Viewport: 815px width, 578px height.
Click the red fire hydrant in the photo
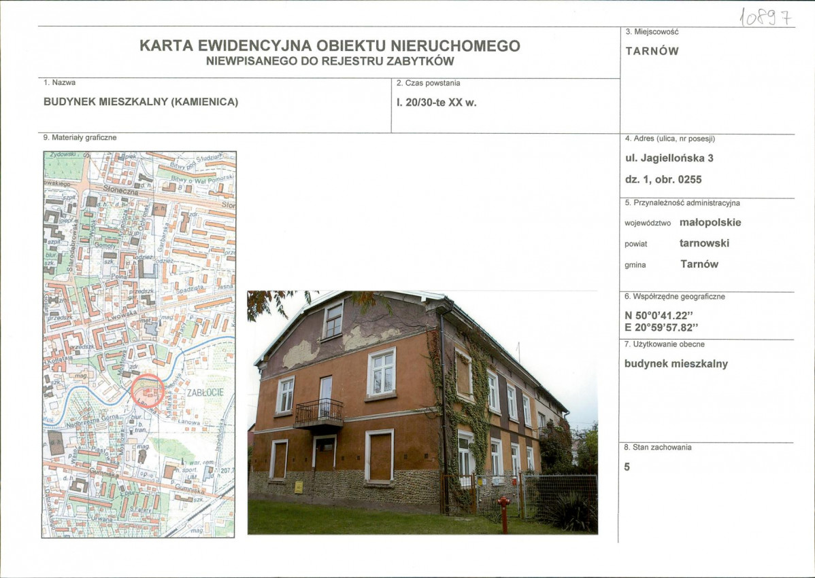[x=503, y=514]
